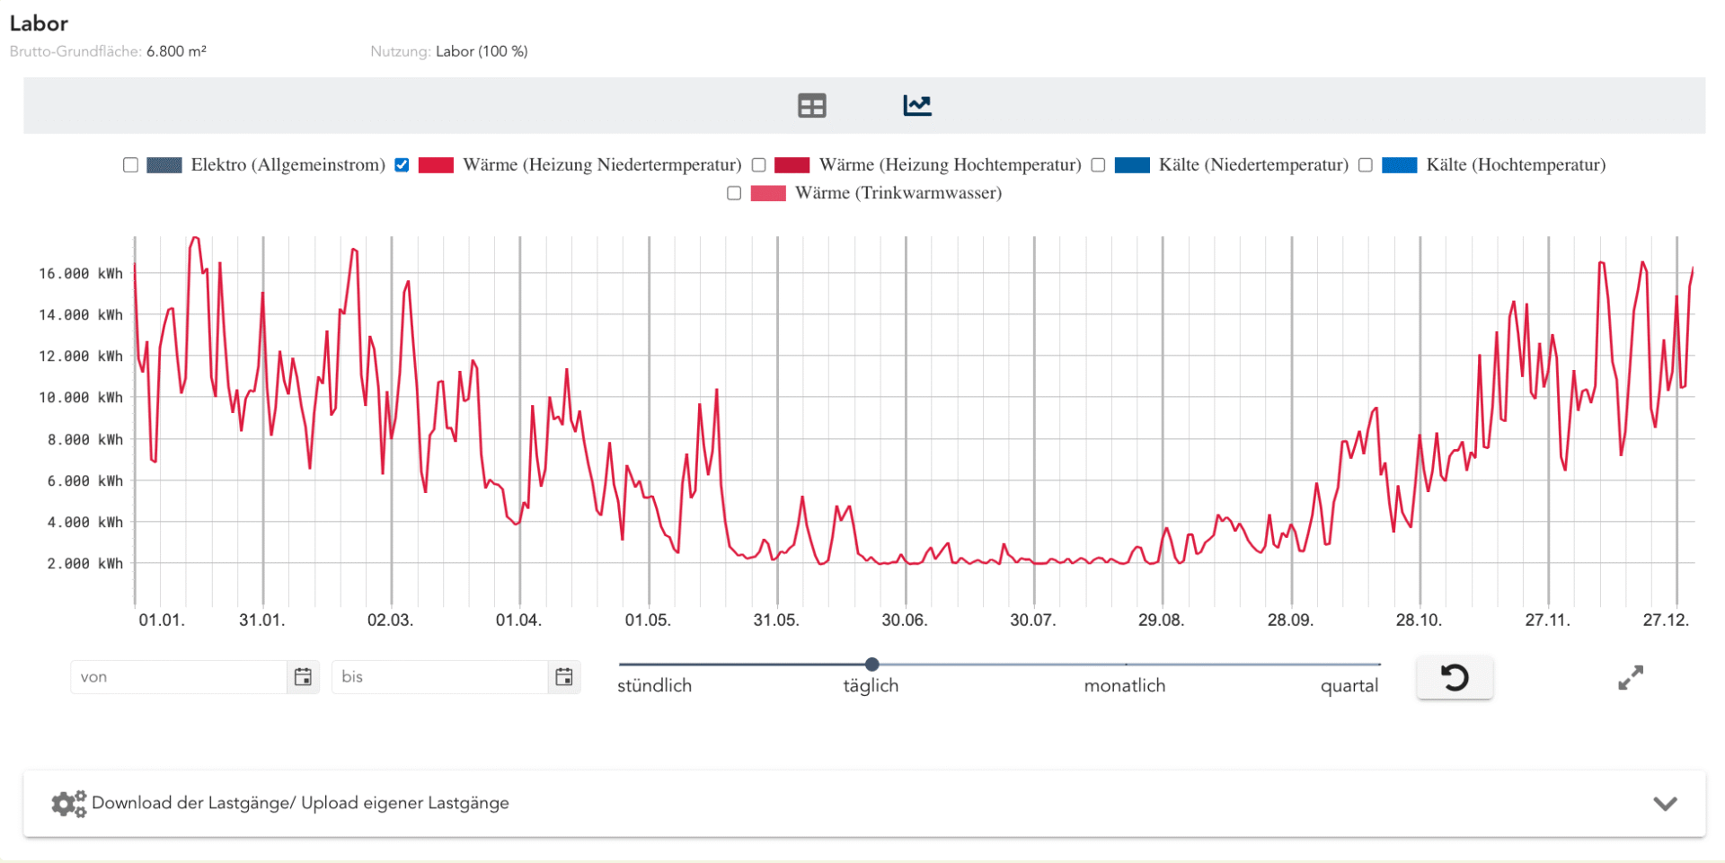Enable Elektro (Allgemeinstrom) checkbox
The width and height of the screenshot is (1725, 863).
point(131,165)
